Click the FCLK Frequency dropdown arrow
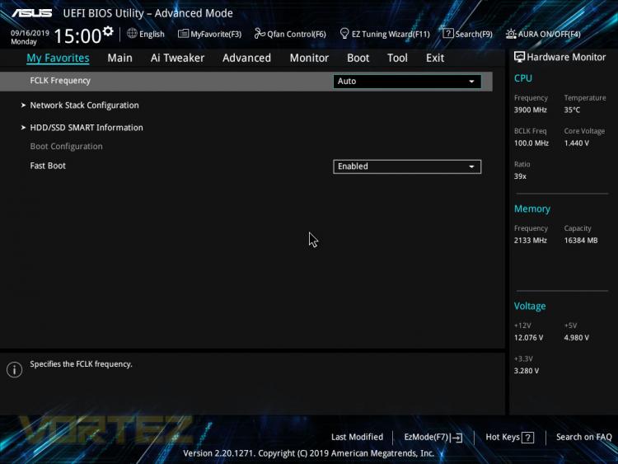This screenshot has height=464, width=618. point(471,82)
